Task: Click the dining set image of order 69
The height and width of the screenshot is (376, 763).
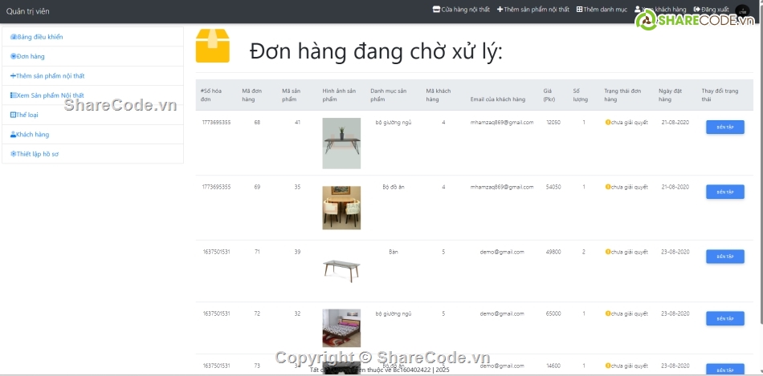Action: 341,208
